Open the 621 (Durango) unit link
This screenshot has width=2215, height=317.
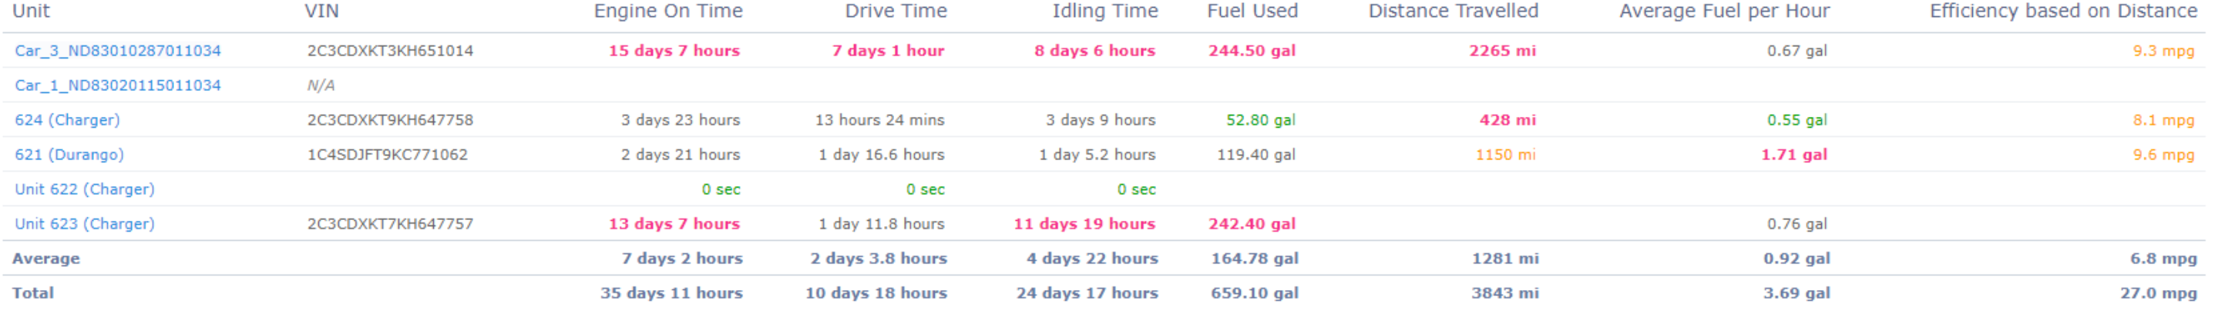point(69,155)
